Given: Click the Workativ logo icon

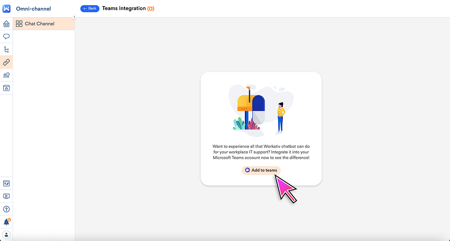Looking at the screenshot, I should (x=6, y=9).
